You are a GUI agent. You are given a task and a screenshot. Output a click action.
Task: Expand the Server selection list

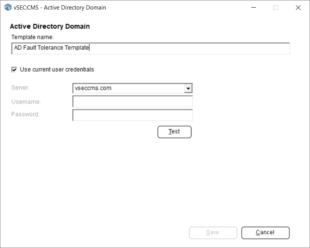[188, 88]
